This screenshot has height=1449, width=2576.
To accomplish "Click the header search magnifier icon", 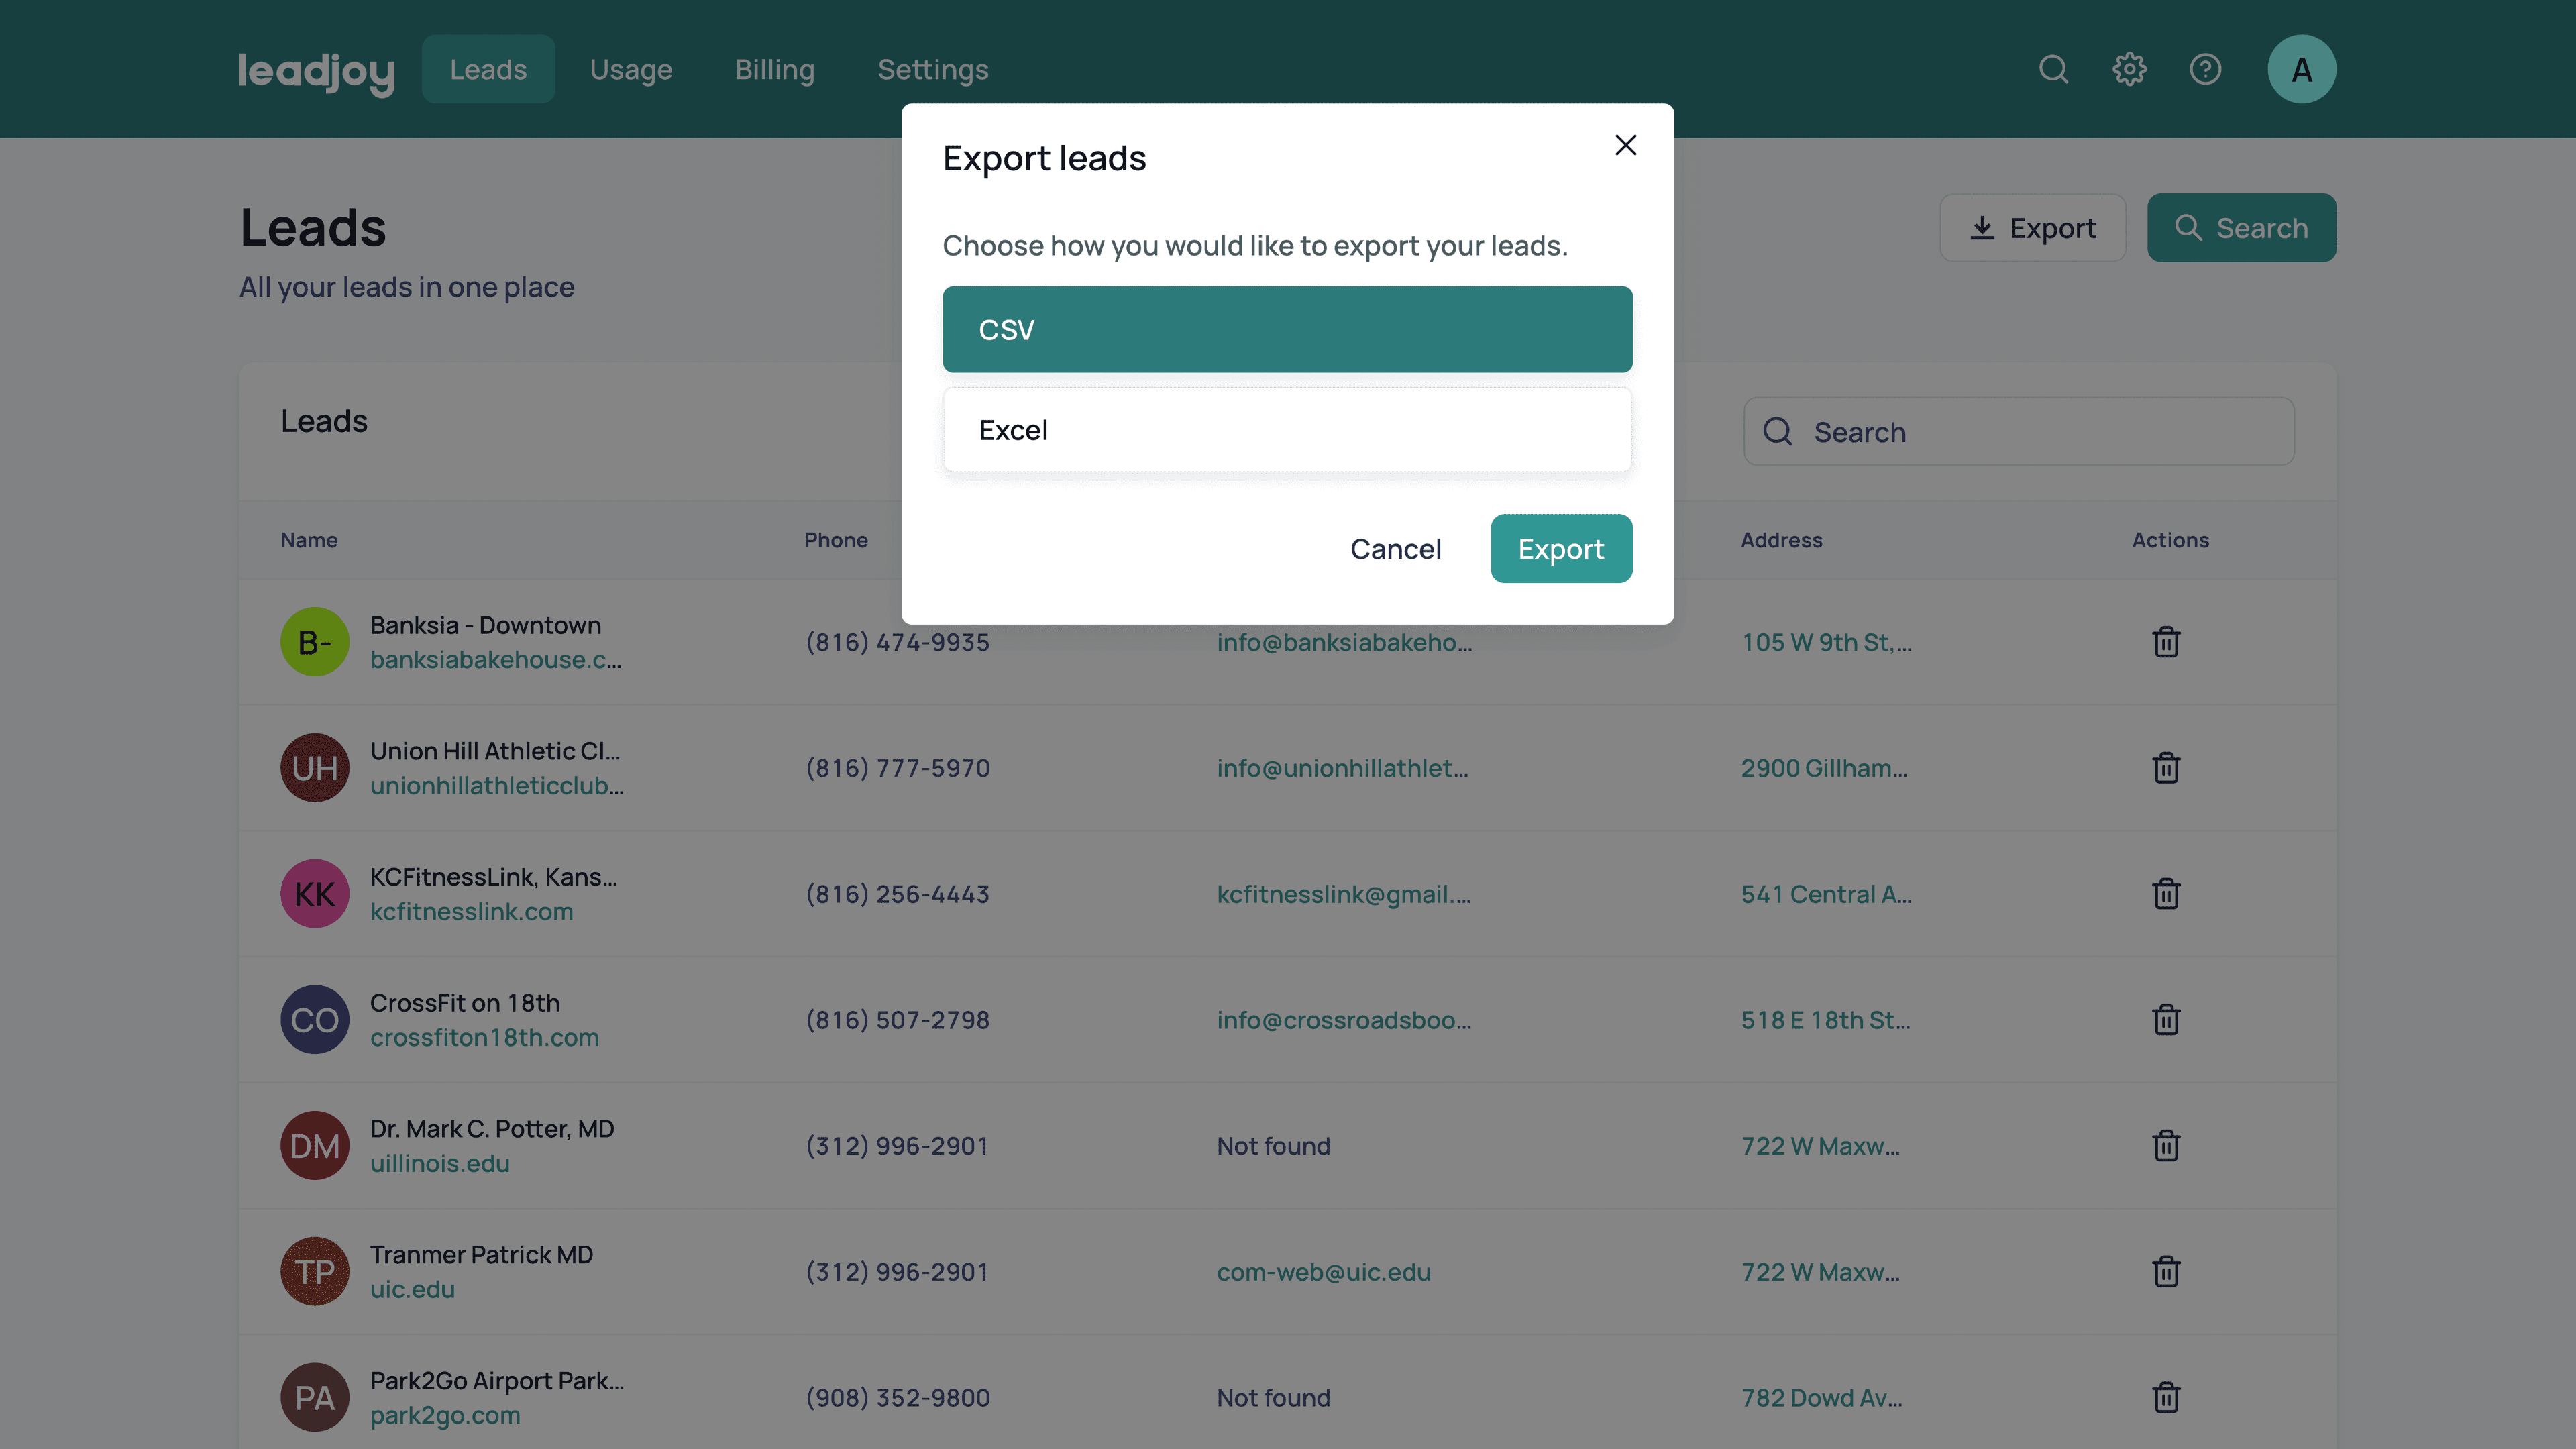I will coord(2054,69).
